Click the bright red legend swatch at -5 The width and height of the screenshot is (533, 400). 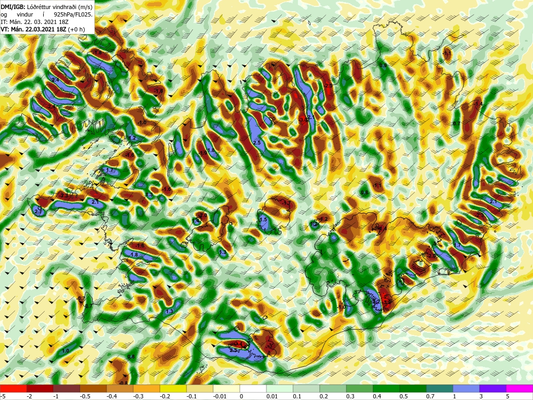point(13,389)
